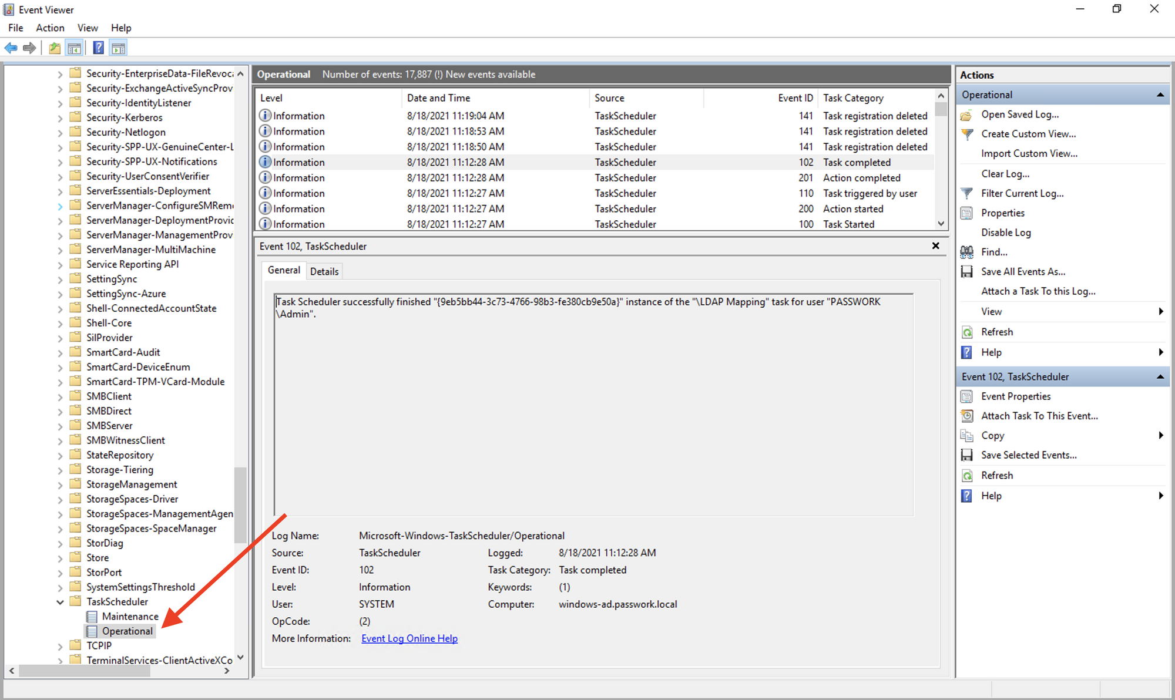Expand the SMBClient folder
The height and width of the screenshot is (700, 1175).
(61, 396)
